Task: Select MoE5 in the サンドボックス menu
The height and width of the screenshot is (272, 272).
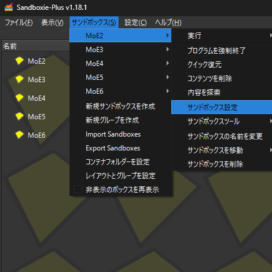Action: pyautogui.click(x=120, y=78)
